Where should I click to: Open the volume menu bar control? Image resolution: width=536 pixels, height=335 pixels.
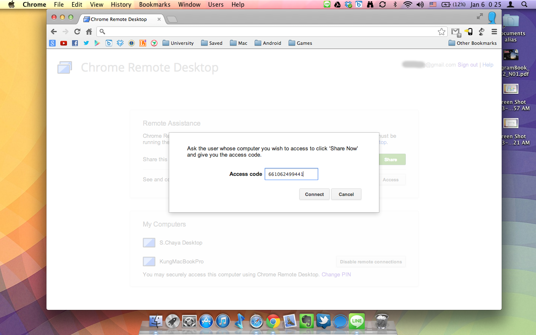[420, 4]
